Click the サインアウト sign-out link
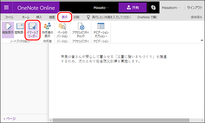The width and height of the screenshot is (205, 123). tap(195, 8)
